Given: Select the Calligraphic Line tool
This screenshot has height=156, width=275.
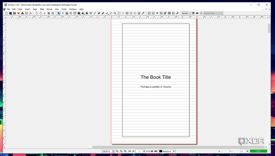Looking at the screenshot, I should tap(107, 13).
